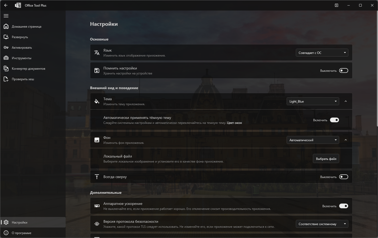Collapse the Фон section chevron
The height and width of the screenshot is (238, 378).
click(x=346, y=140)
